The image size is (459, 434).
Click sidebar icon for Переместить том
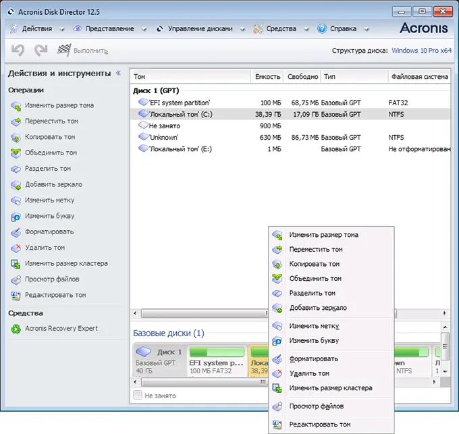coord(16,121)
